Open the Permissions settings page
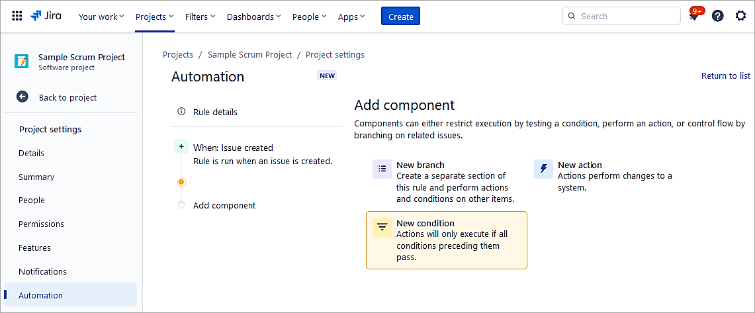The width and height of the screenshot is (755, 313). (41, 224)
